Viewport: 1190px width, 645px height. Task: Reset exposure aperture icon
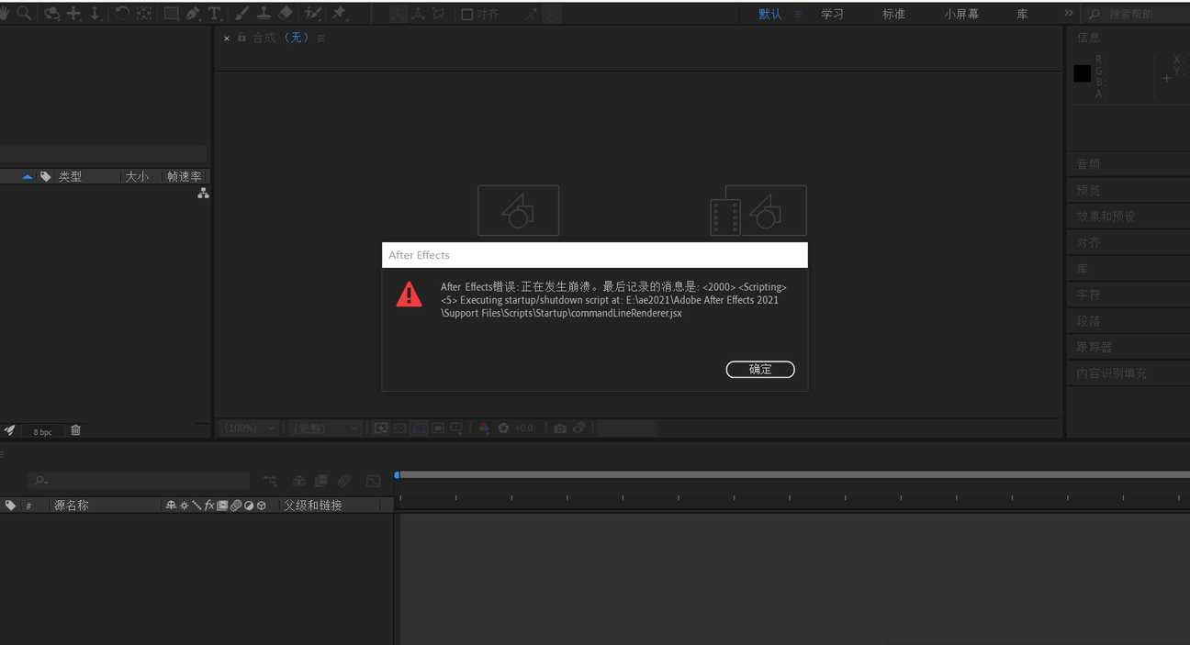pos(503,428)
